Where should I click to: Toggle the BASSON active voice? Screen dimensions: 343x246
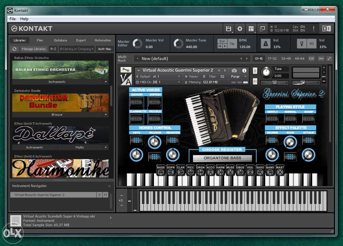pyautogui.click(x=136, y=102)
